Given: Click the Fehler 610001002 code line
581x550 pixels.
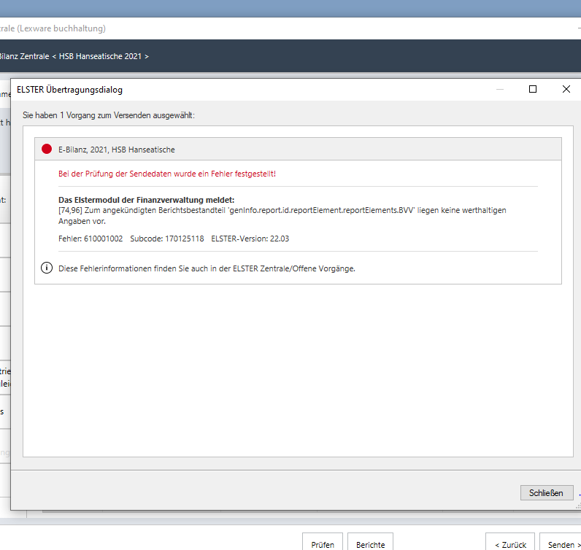Looking at the screenshot, I should tap(91, 239).
